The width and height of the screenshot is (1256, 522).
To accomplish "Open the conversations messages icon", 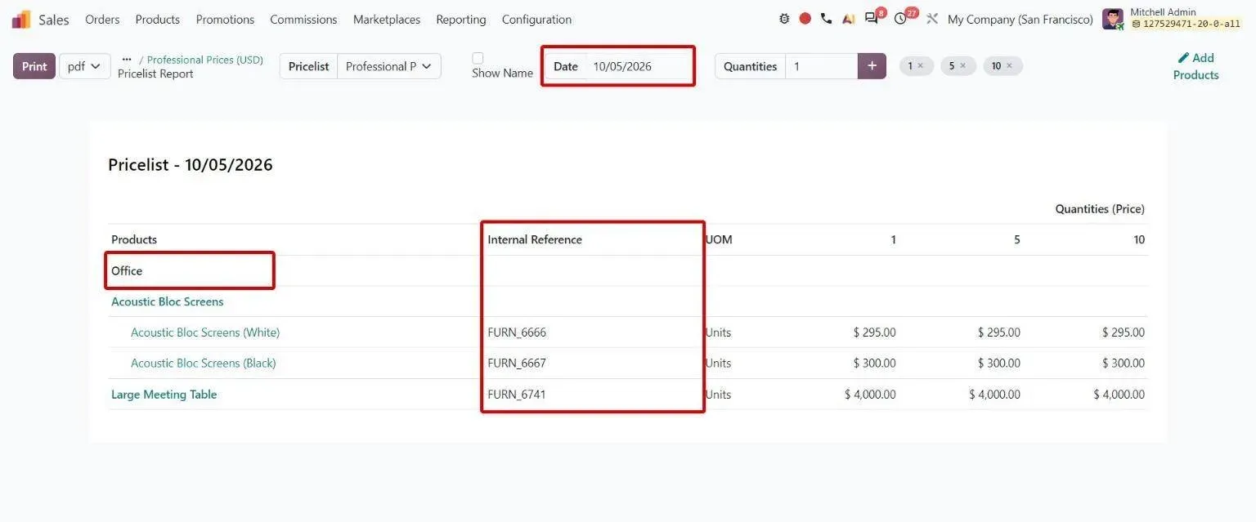I will [x=872, y=19].
